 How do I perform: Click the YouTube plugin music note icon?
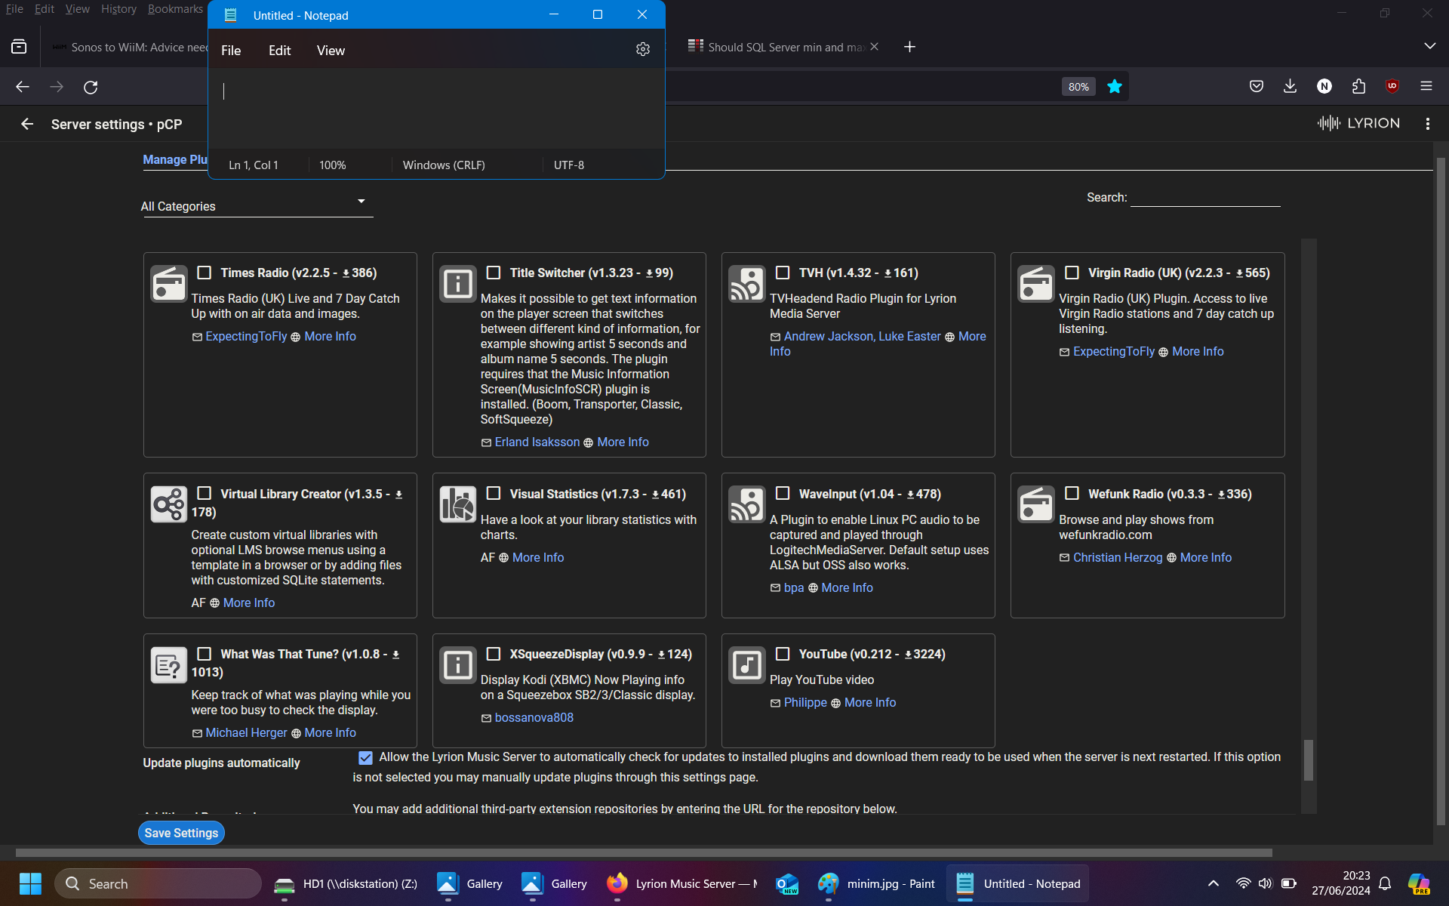click(747, 665)
